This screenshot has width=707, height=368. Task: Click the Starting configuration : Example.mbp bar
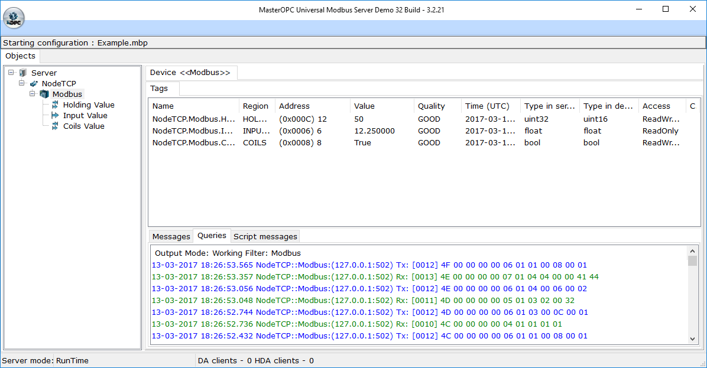coord(353,43)
